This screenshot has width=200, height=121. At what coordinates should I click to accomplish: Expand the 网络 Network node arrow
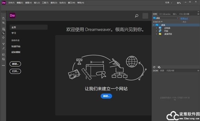[x=157, y=31]
